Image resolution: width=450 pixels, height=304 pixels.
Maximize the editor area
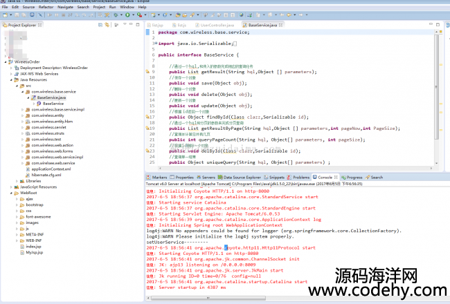[438, 25]
